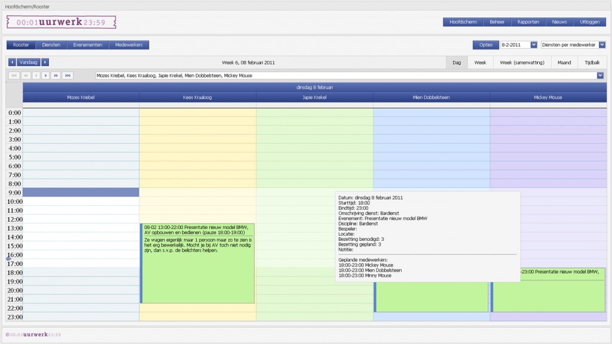
Task: Open the Medewerkers tab
Action: (129, 45)
